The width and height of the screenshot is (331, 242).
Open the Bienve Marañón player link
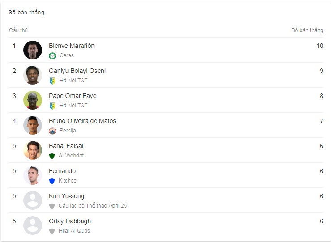72,46
